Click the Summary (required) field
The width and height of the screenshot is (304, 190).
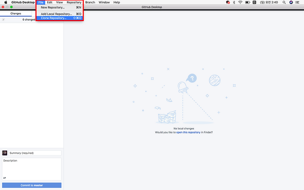(x=35, y=153)
